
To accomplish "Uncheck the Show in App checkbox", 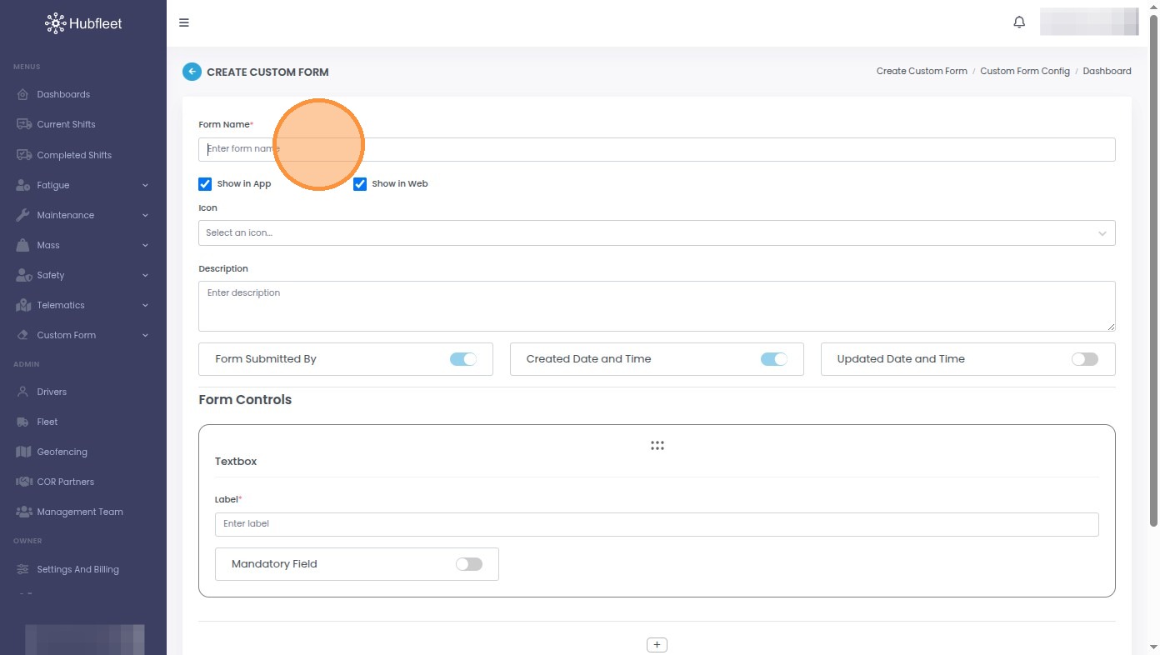I will [205, 183].
